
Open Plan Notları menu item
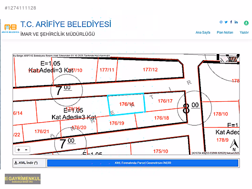[x=225, y=32]
